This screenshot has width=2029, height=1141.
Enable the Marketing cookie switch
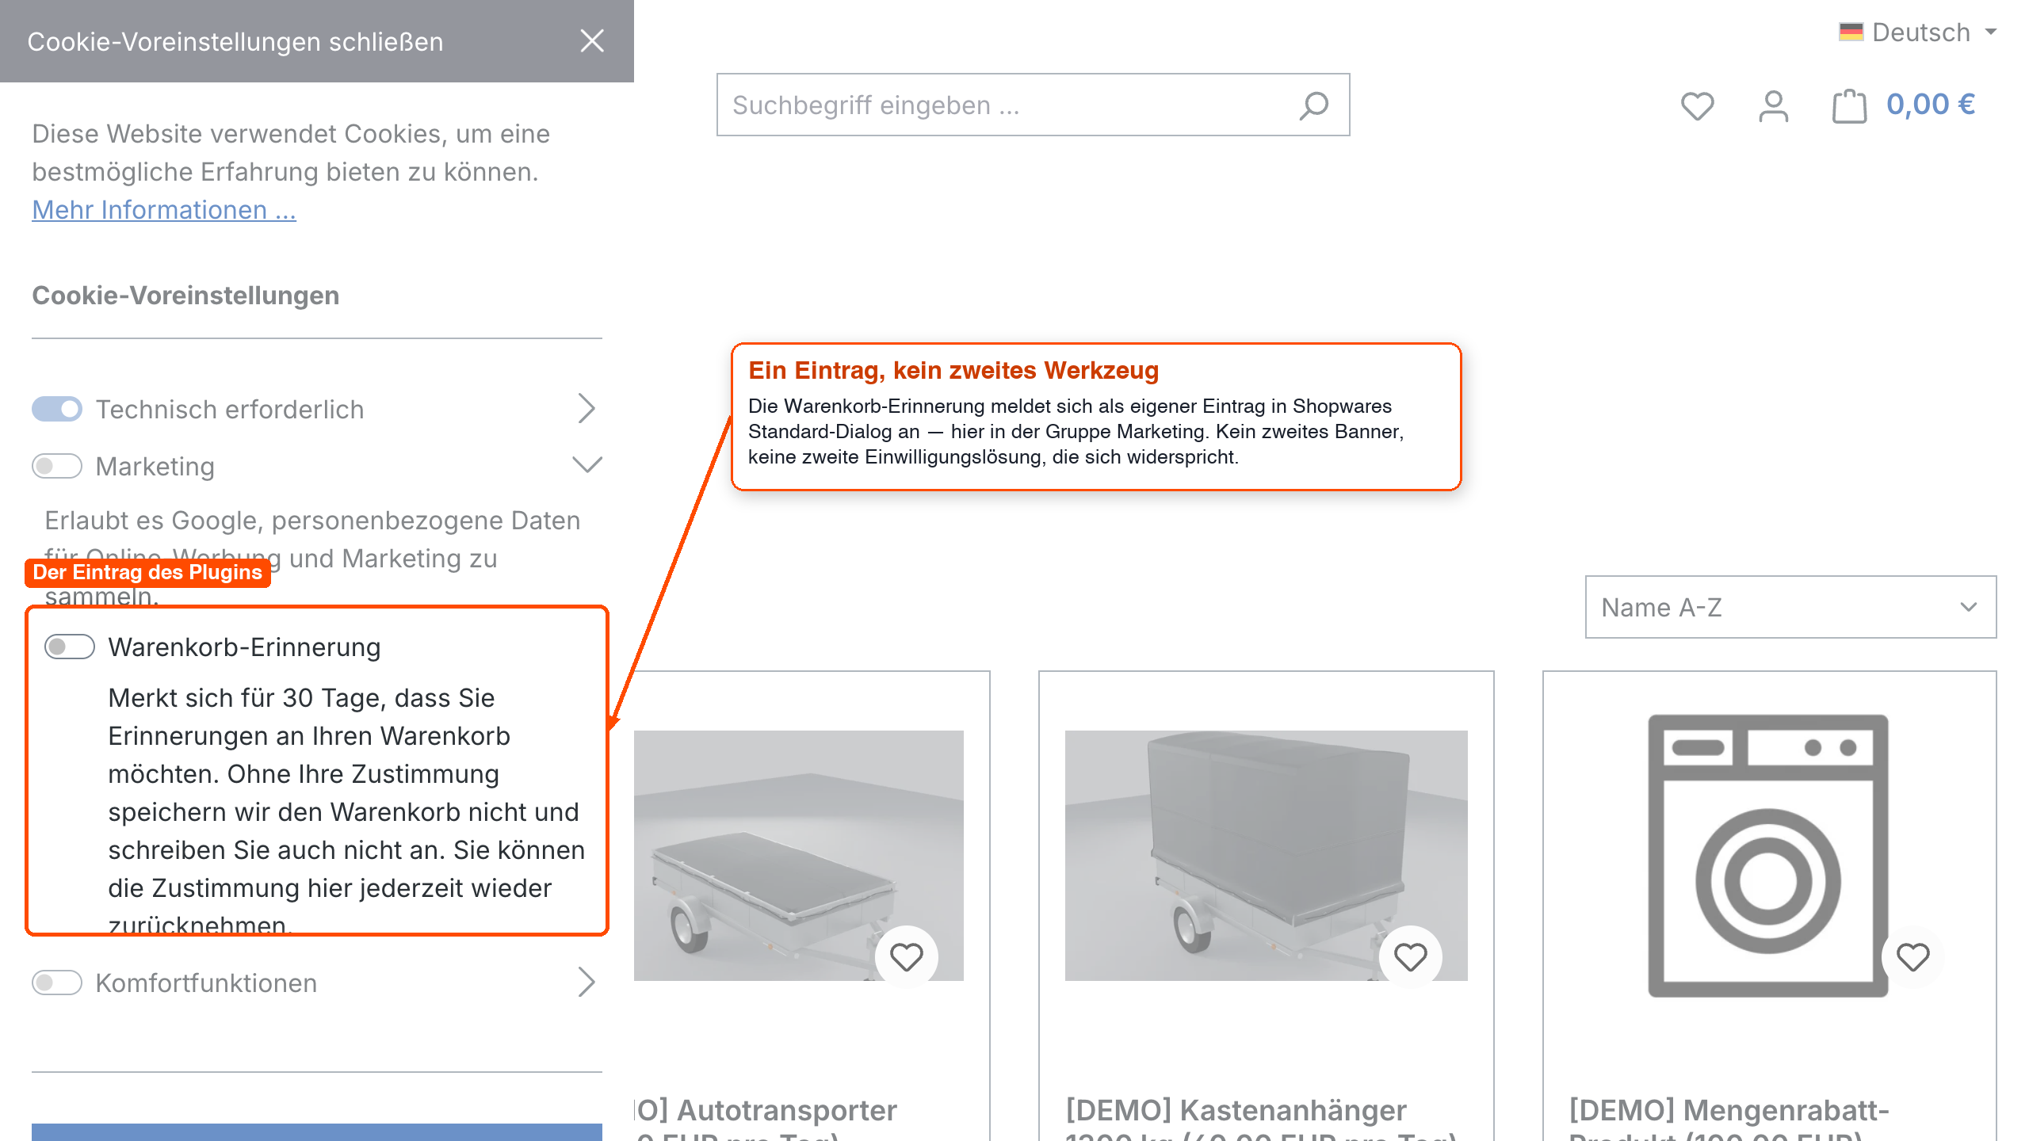coord(57,466)
